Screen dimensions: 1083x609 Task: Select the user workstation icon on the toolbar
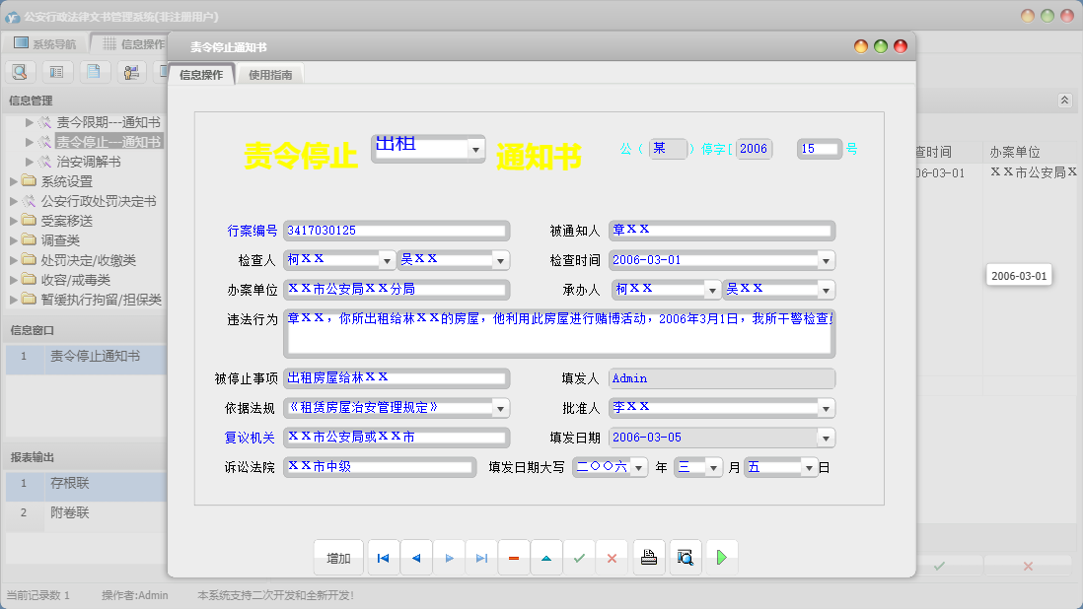130,71
